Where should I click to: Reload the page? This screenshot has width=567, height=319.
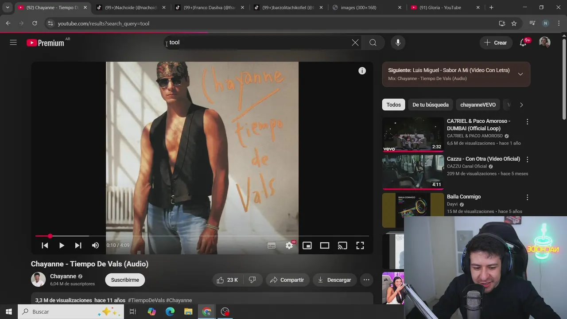35,23
